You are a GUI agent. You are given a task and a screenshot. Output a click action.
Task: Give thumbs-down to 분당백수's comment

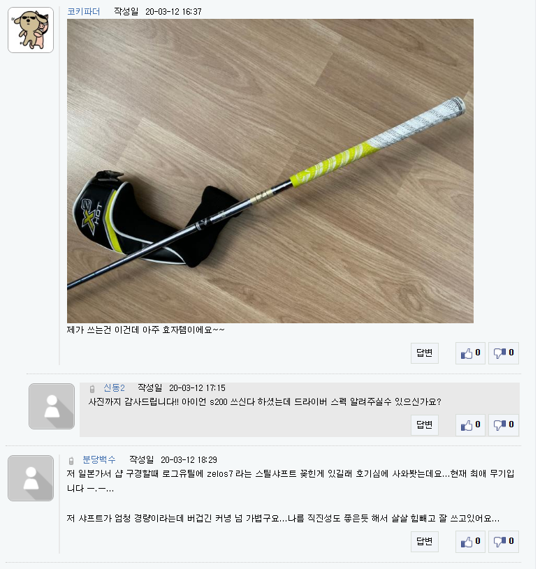click(503, 541)
